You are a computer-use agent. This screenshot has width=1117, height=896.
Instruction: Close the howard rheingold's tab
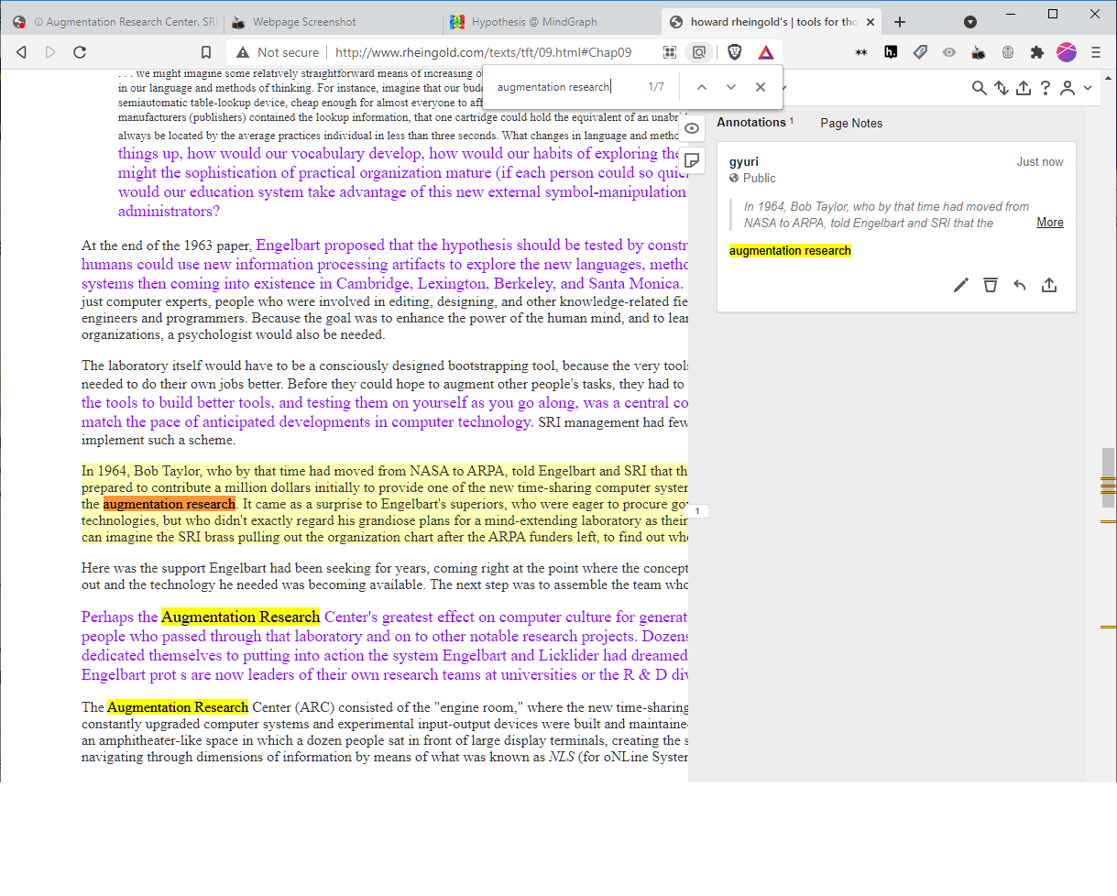pyautogui.click(x=870, y=22)
